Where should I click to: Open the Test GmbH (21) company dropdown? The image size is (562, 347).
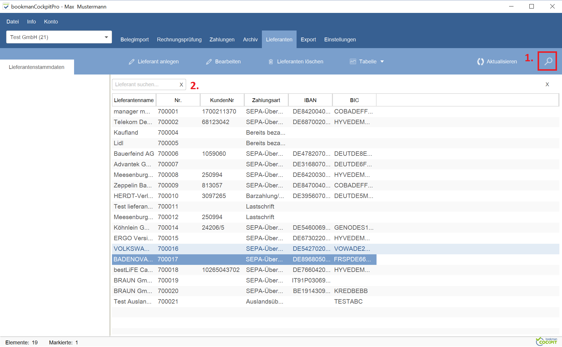59,37
